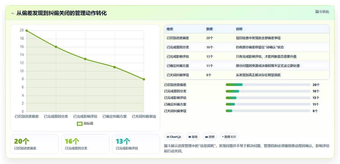Click the 13个 cell in the table
This screenshot has width=340, height=164.
[210, 57]
